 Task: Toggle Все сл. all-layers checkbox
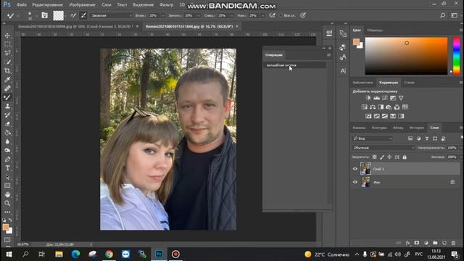pos(281,15)
